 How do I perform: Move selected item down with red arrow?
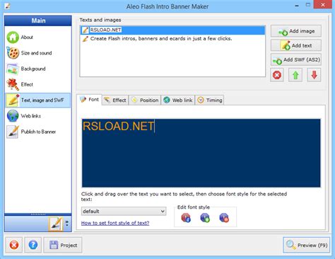[x=314, y=75]
